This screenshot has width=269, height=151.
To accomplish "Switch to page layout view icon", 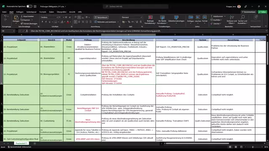I will pos(236,147).
